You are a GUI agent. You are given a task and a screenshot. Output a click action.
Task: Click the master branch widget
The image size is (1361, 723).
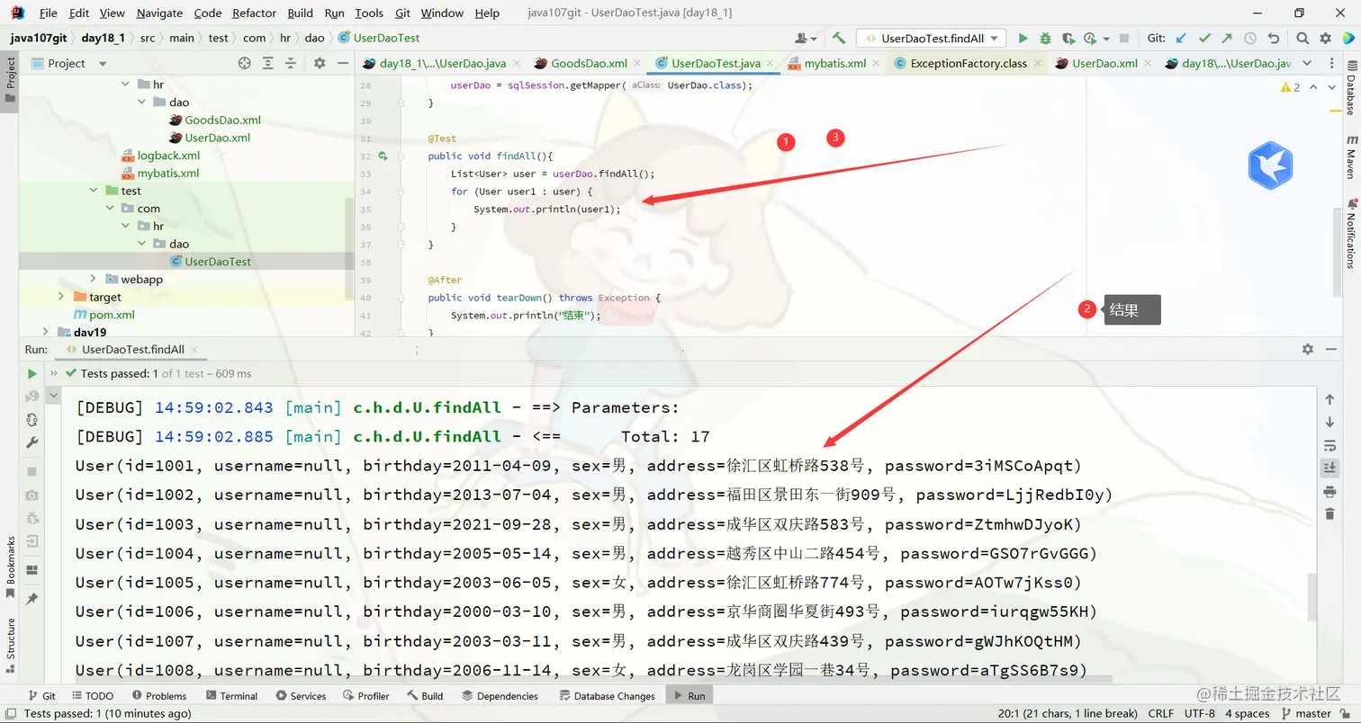(1306, 713)
